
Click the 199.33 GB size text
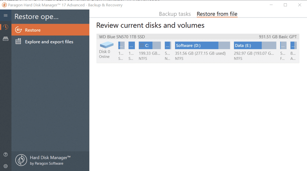(149, 53)
